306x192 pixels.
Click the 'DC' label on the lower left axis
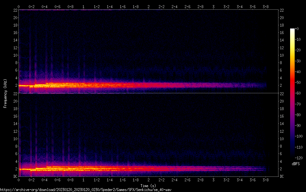coord(15,176)
